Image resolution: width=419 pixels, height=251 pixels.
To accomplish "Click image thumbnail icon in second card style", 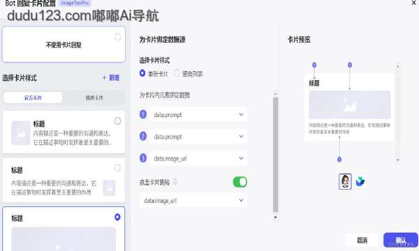I will point(109,188).
